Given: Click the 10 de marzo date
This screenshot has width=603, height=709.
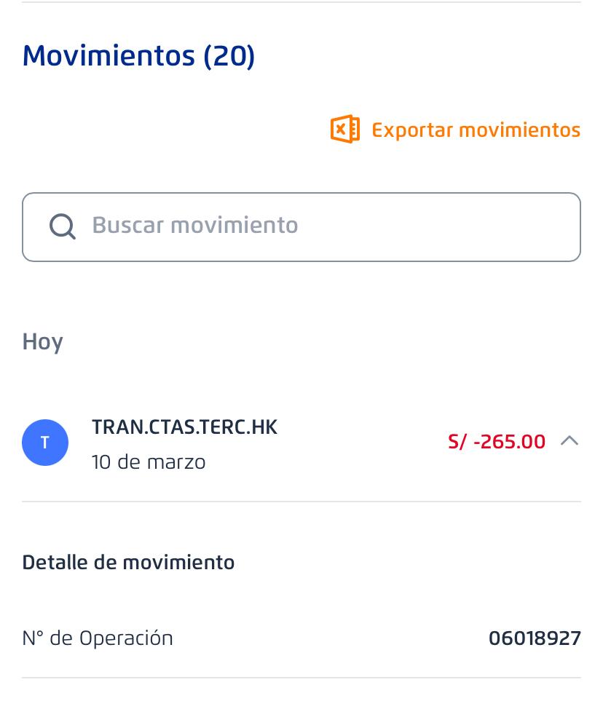Looking at the screenshot, I should [149, 462].
